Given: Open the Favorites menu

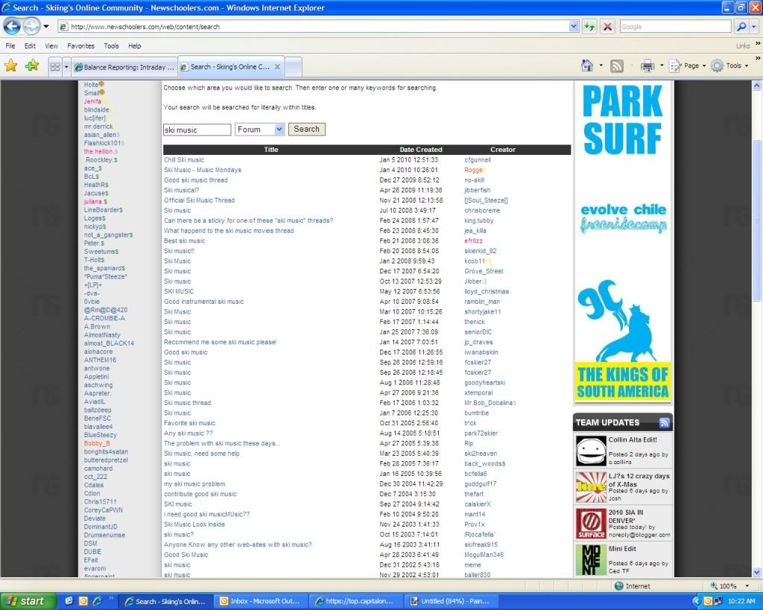Looking at the screenshot, I should tap(80, 45).
